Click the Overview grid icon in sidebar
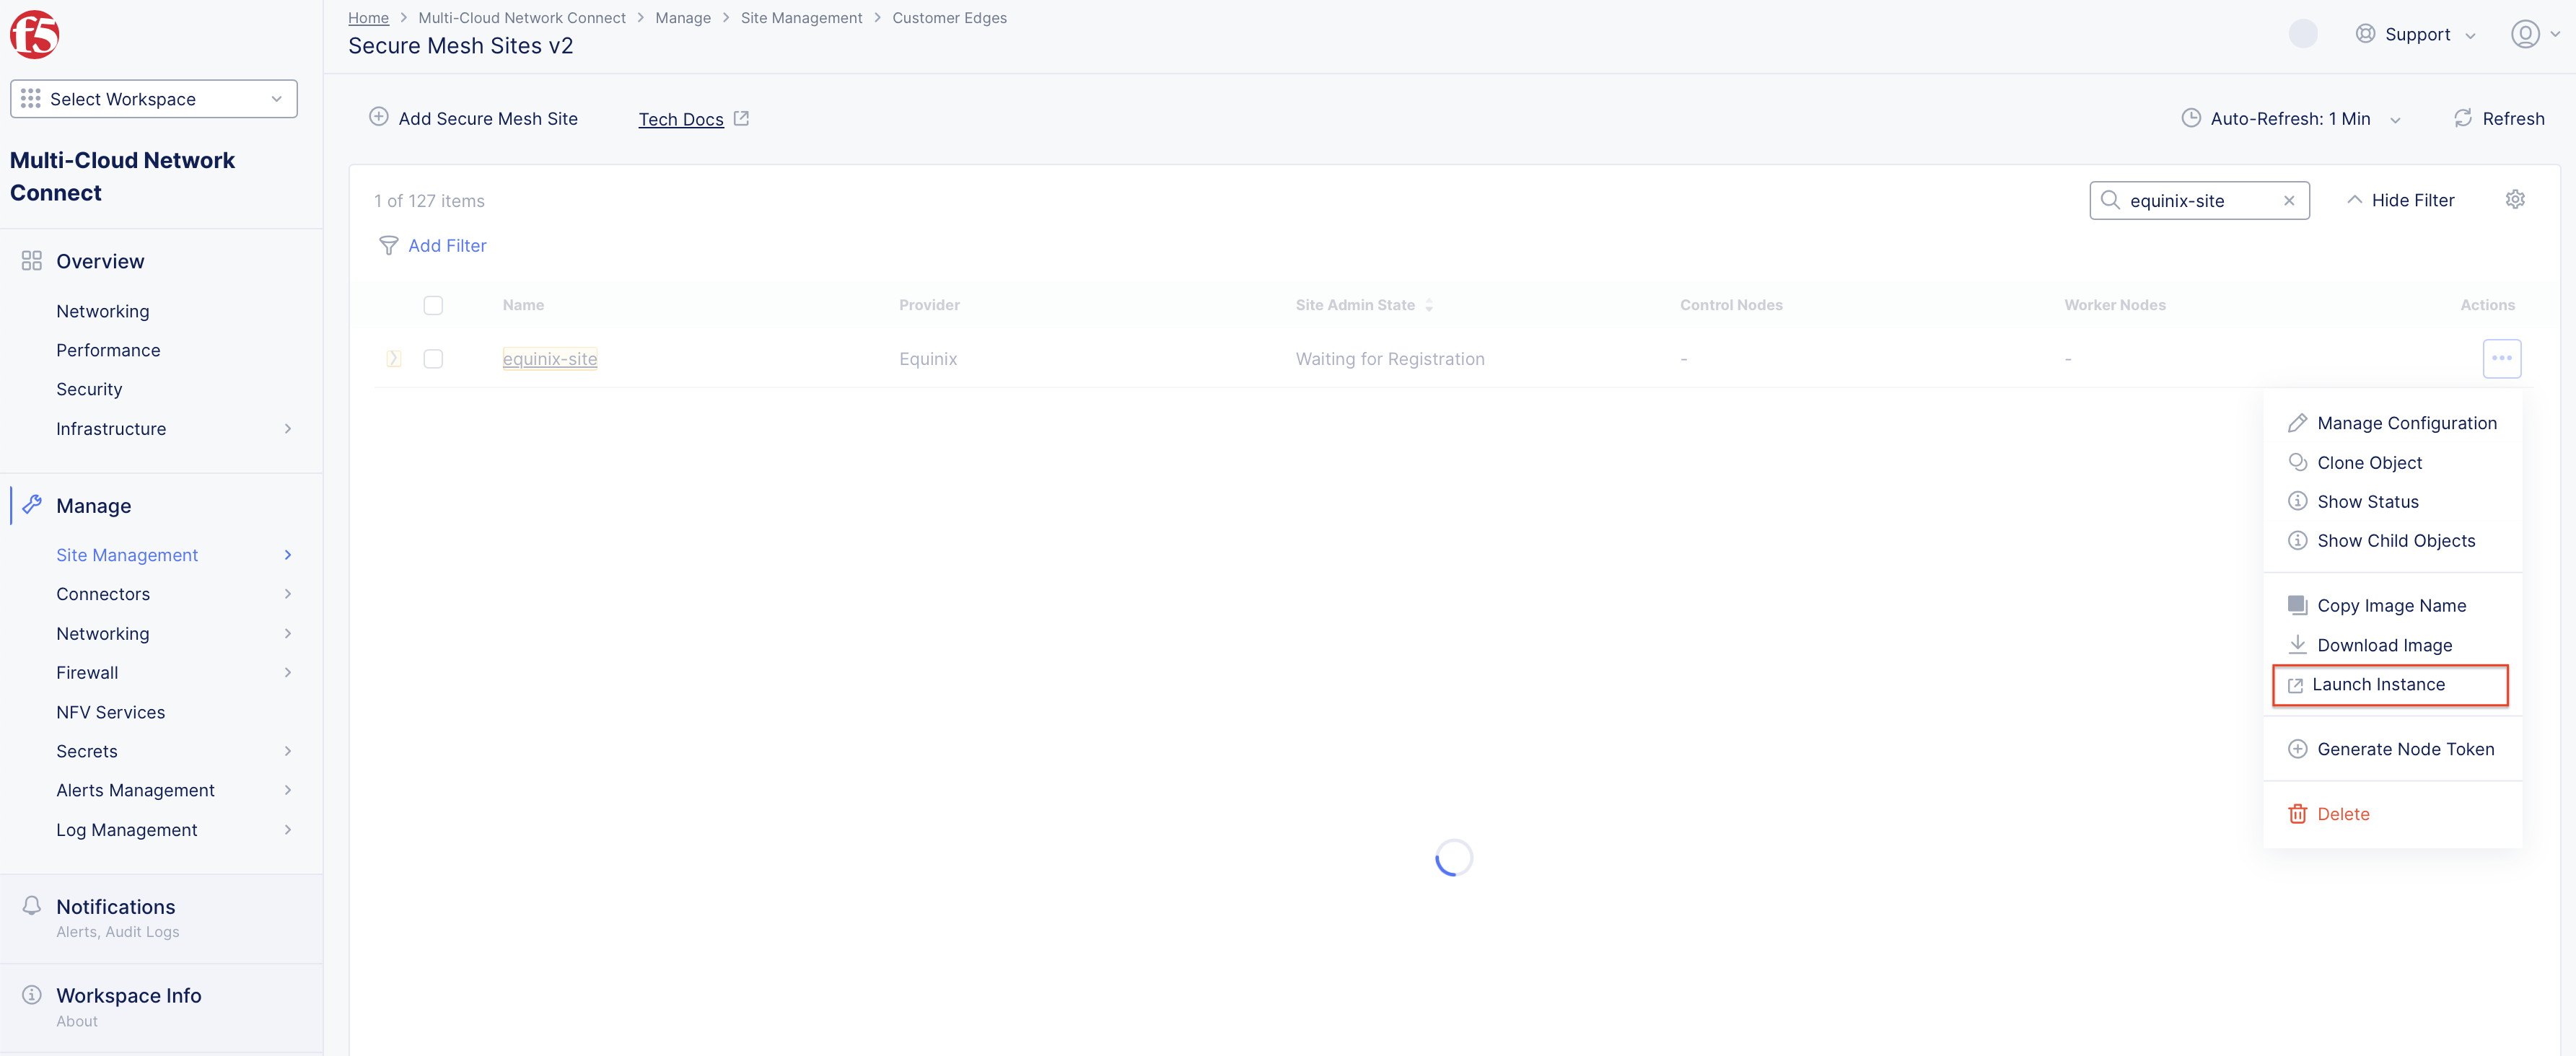This screenshot has height=1056, width=2576. 31,260
